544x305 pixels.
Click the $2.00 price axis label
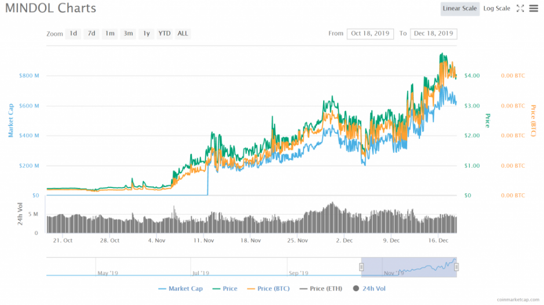[x=472, y=135]
